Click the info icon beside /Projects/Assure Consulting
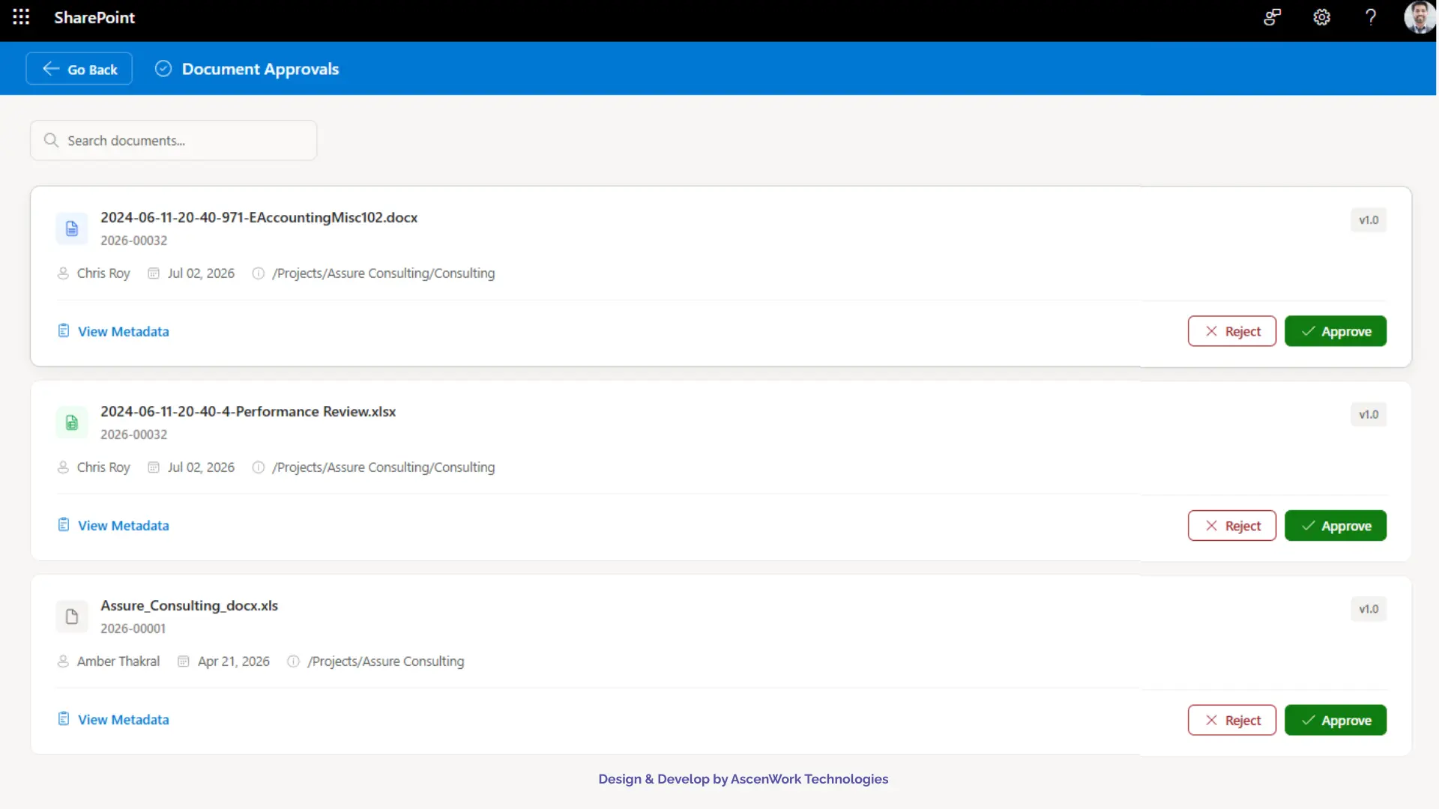Image resolution: width=1439 pixels, height=809 pixels. pyautogui.click(x=293, y=661)
